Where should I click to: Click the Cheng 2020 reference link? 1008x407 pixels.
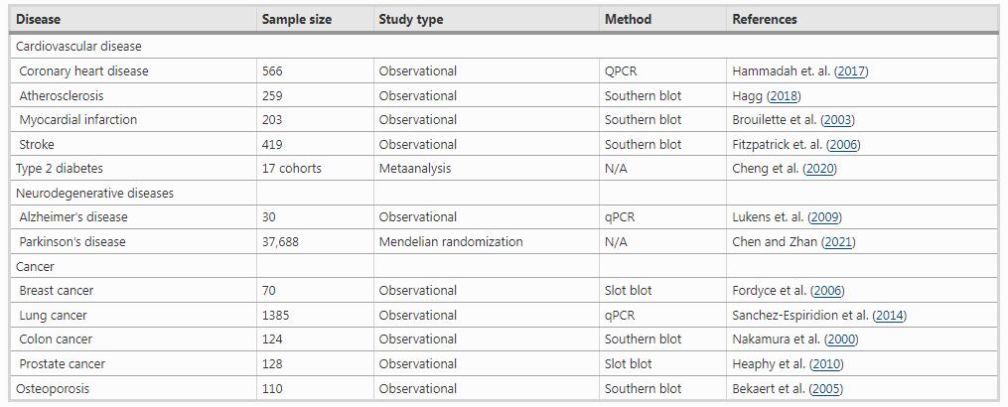click(x=819, y=169)
